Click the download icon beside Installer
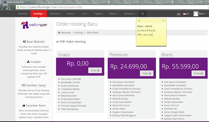This screenshot has width=209, height=122. (28, 61)
